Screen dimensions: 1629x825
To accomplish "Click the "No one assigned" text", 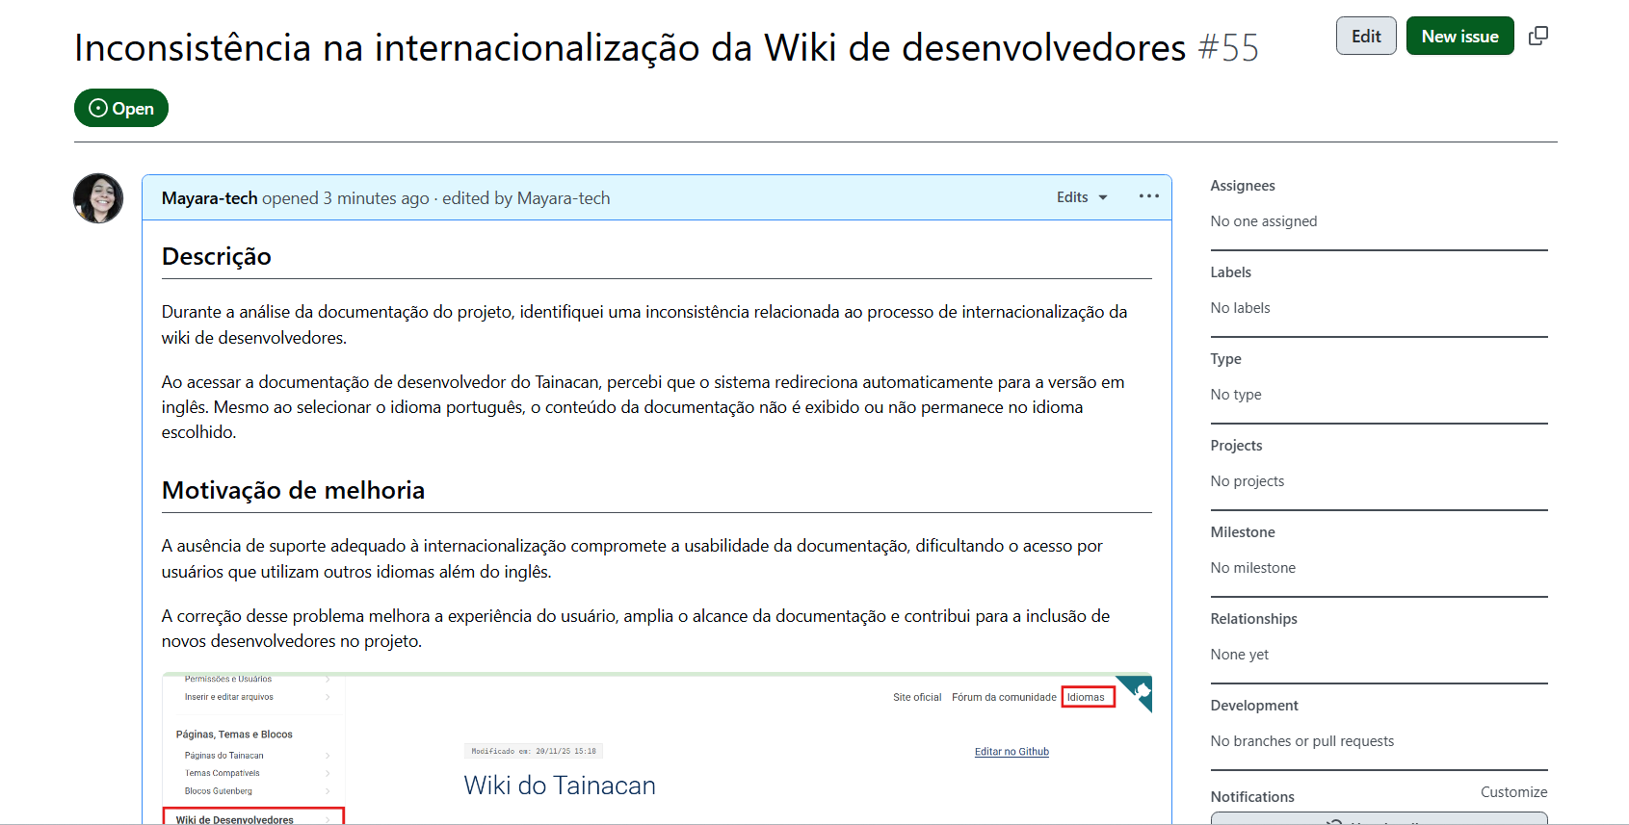I will pyautogui.click(x=1263, y=221).
